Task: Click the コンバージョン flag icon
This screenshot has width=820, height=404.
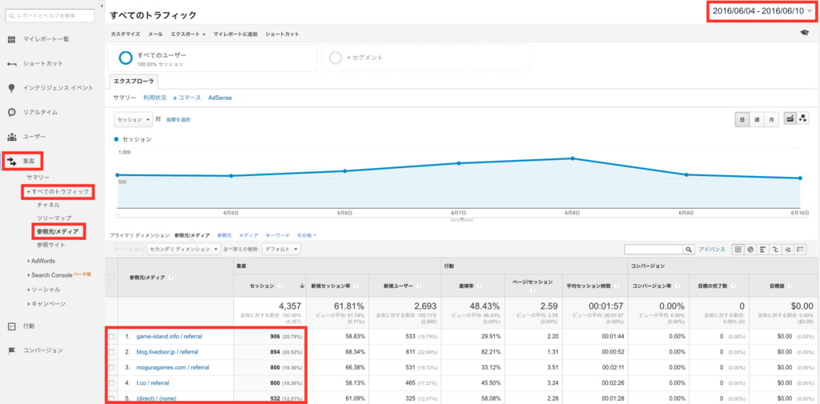Action: (x=11, y=350)
